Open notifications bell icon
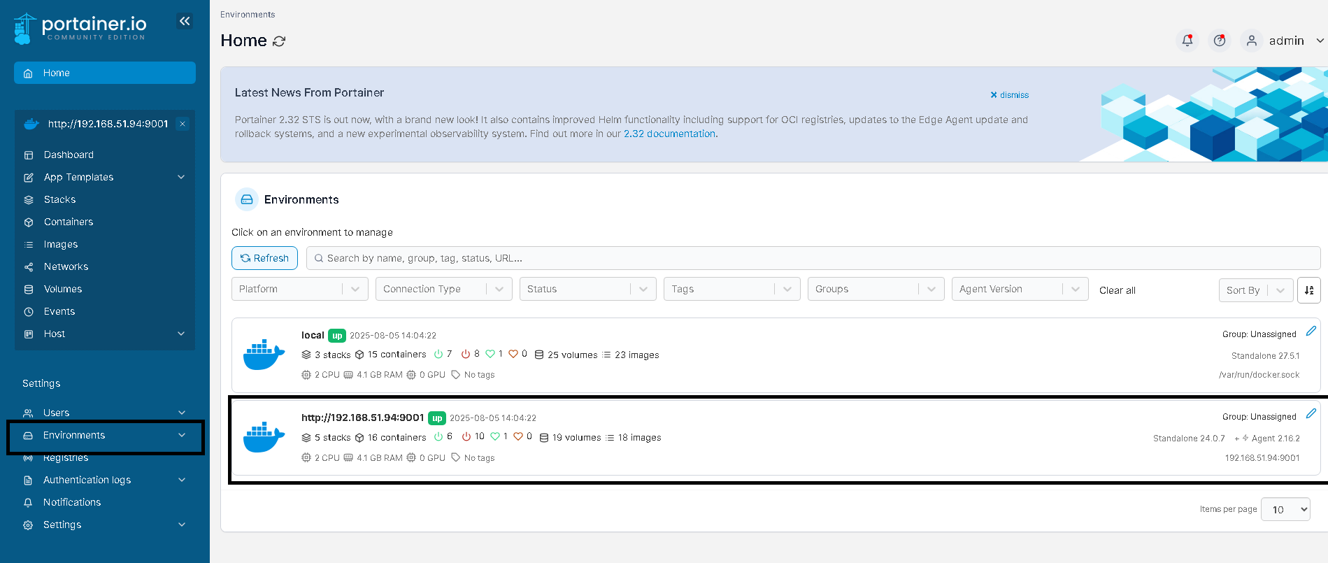1328x563 pixels. pos(1187,41)
